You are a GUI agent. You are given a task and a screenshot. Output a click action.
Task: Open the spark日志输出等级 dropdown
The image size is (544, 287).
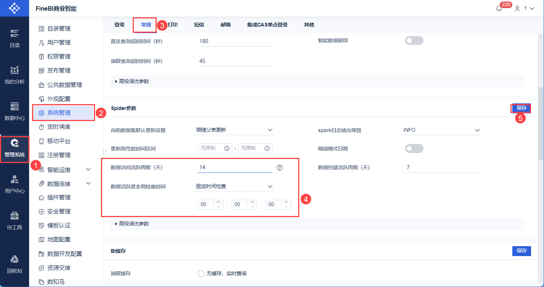point(441,130)
